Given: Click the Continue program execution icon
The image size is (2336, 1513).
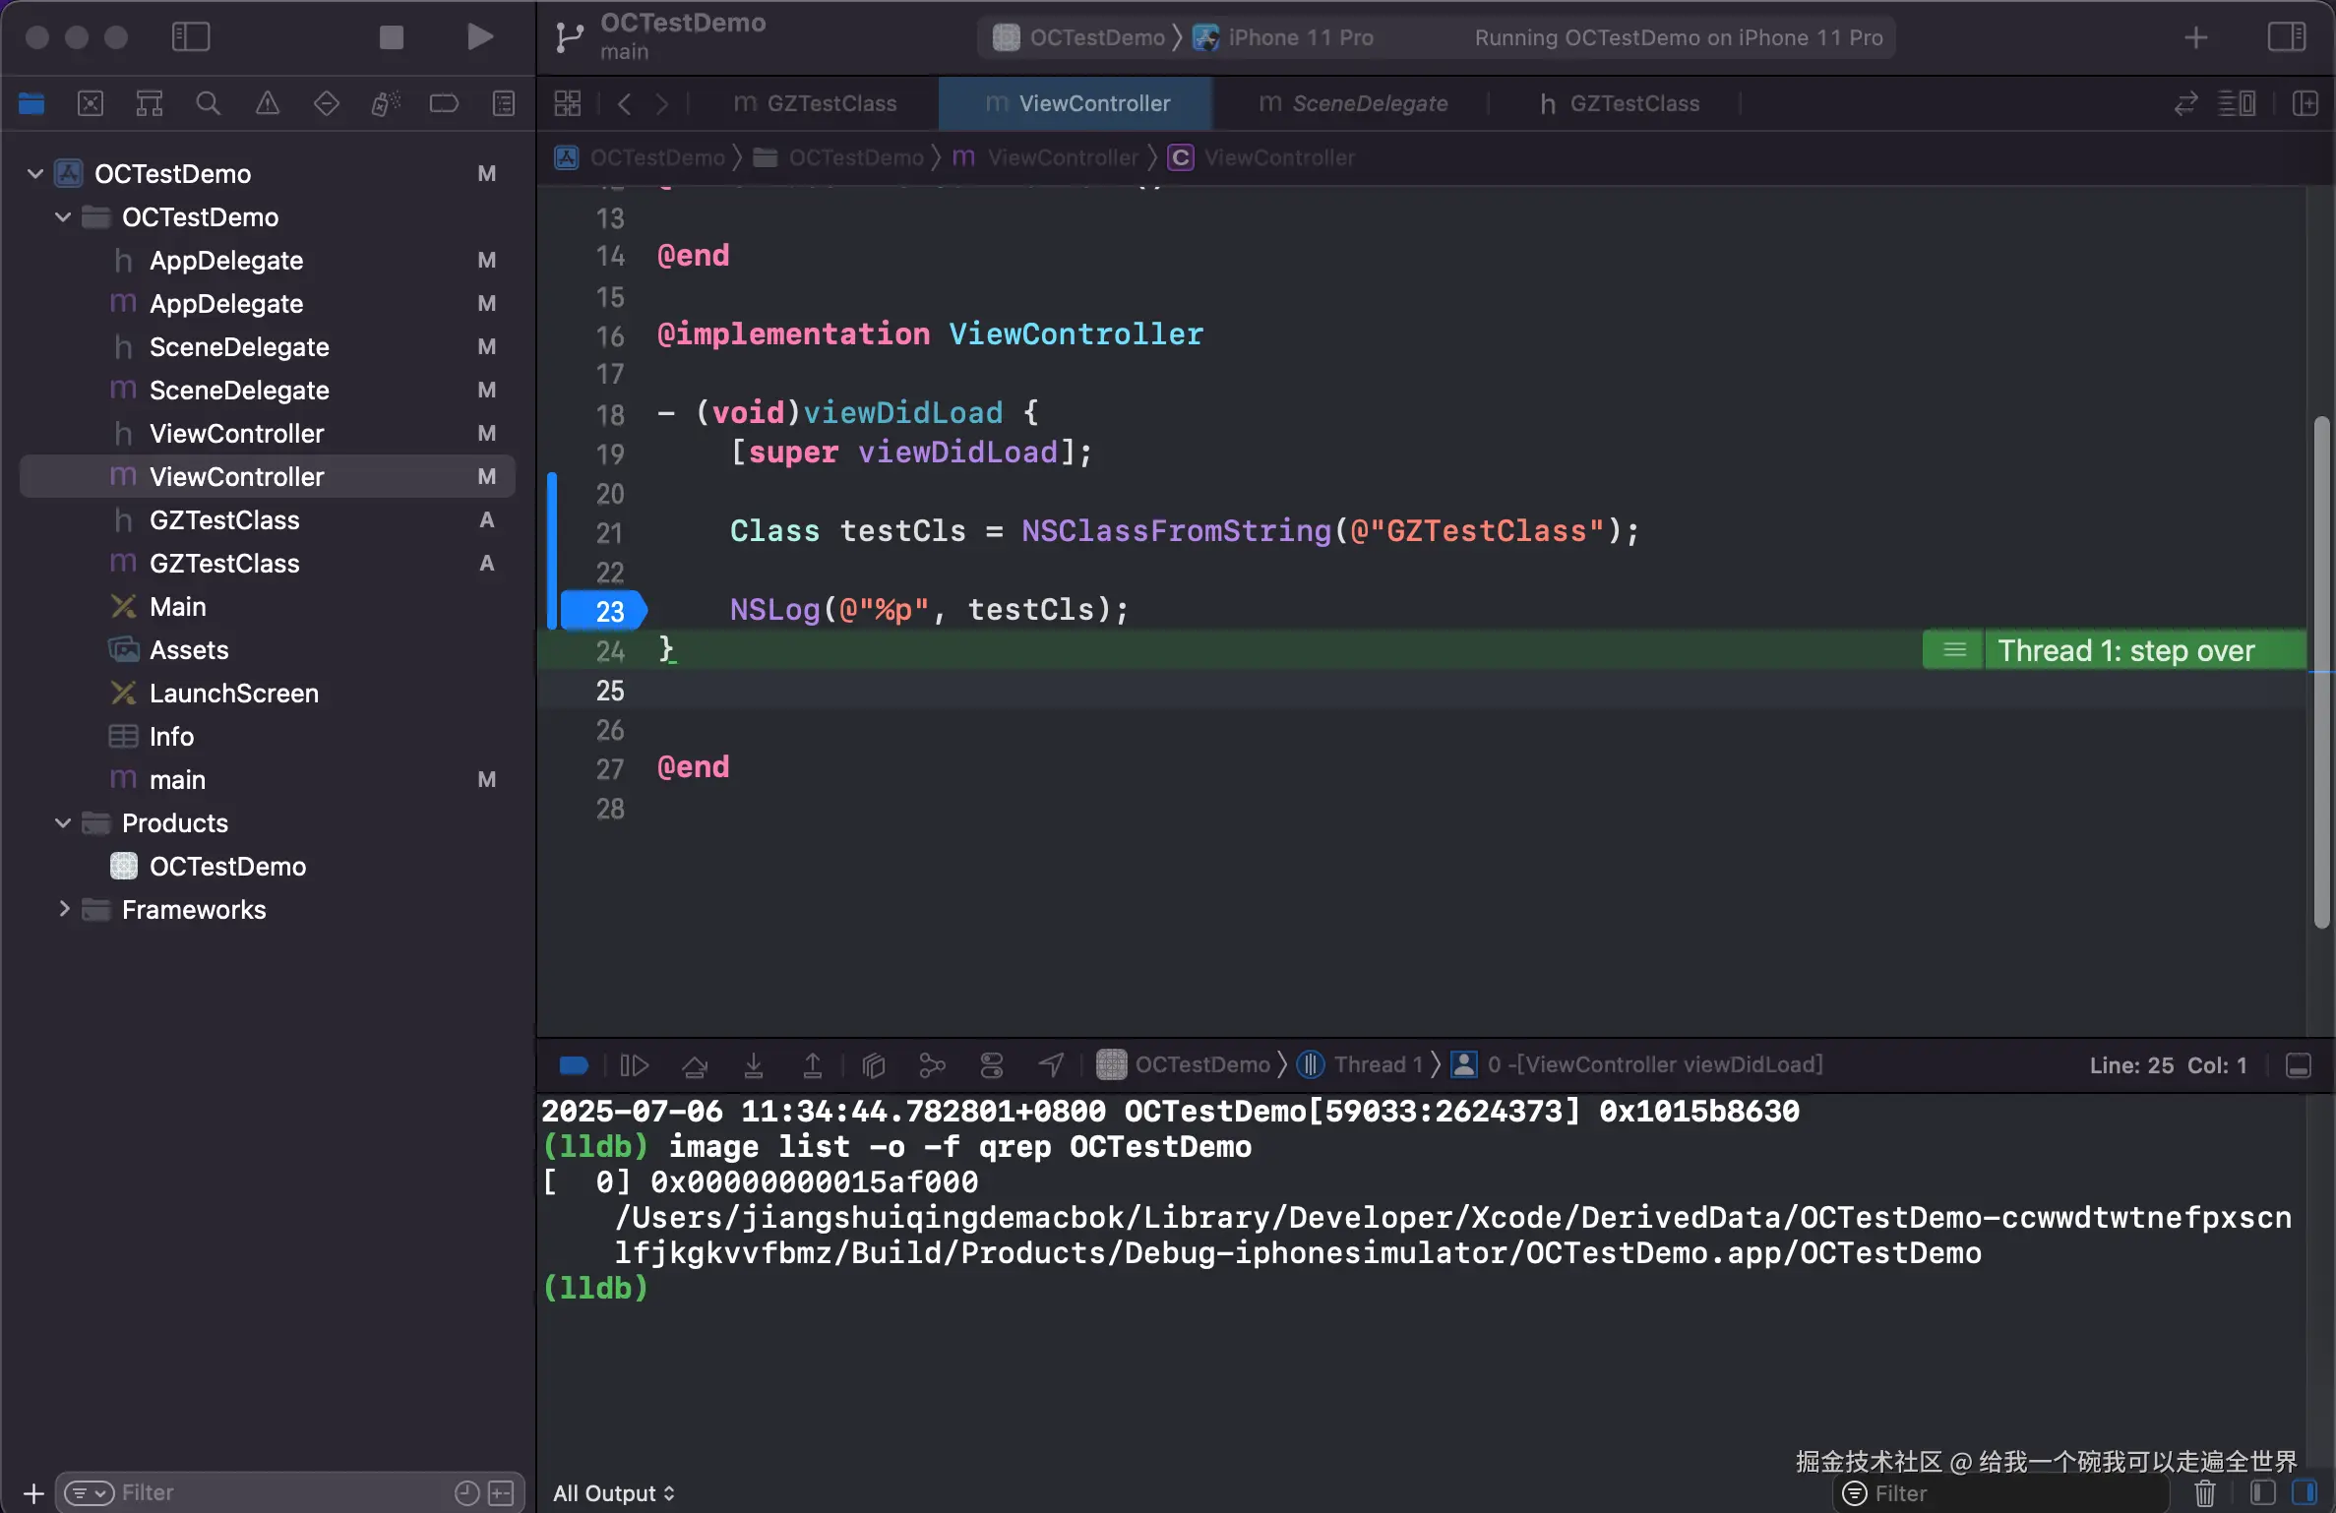Looking at the screenshot, I should pyautogui.click(x=635, y=1065).
